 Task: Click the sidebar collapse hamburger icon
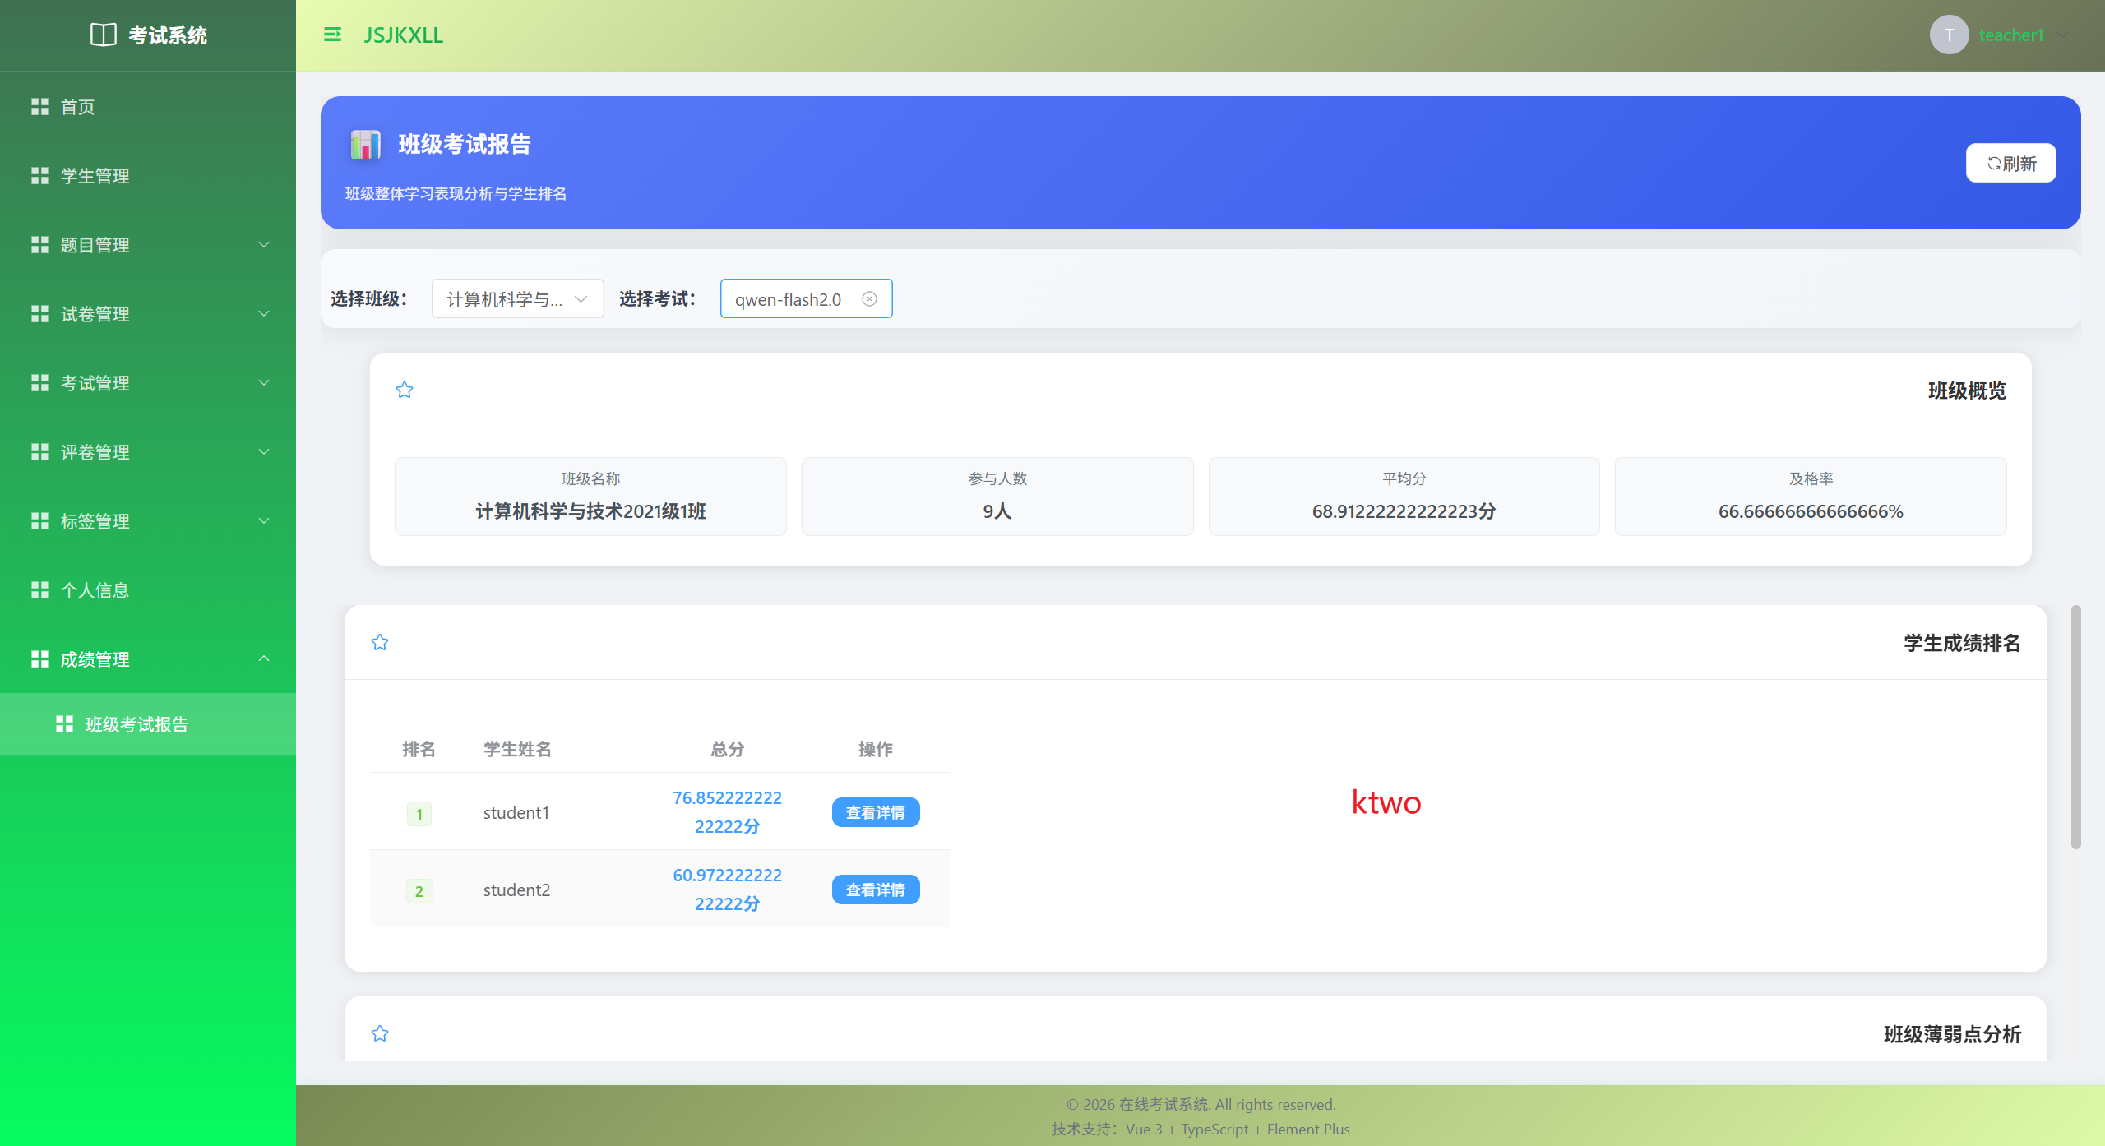[332, 35]
